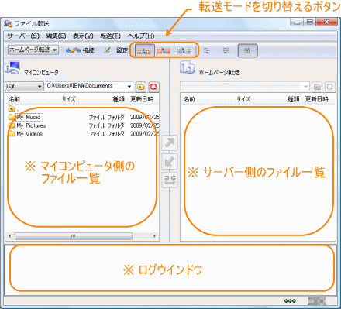Sort local list by 更新日時 column
This screenshot has width=341, height=309.
click(x=142, y=99)
